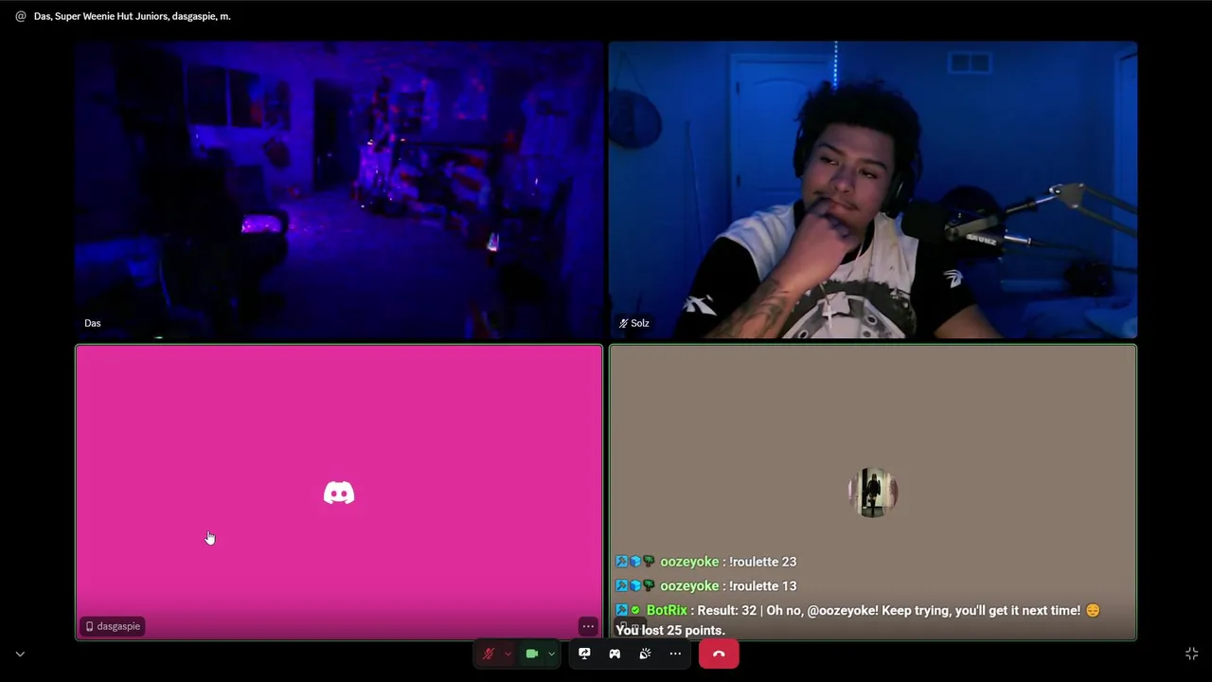Click "You lost 25 points." text

[670, 630]
